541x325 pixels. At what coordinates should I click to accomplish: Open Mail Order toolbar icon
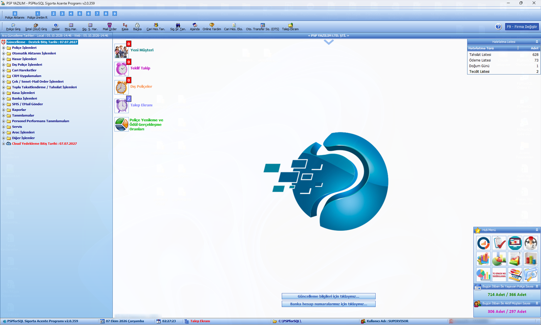coord(110,27)
